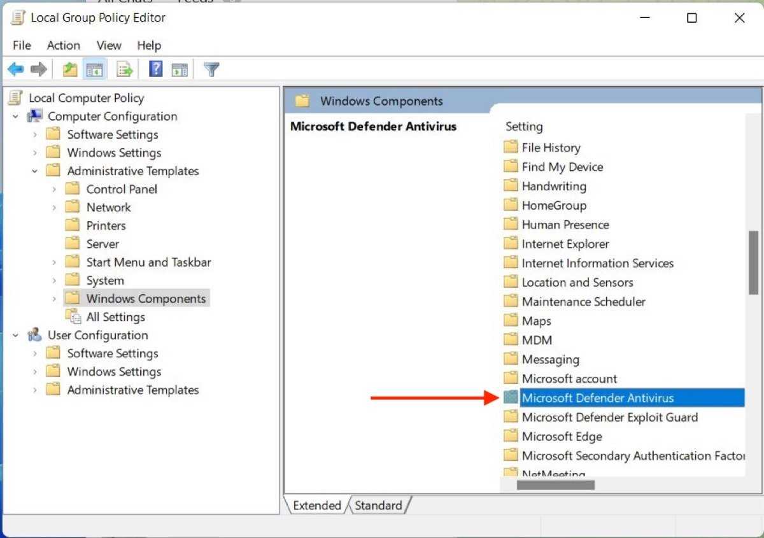Click the Microsoft Edge folder icon
764x538 pixels.
pyautogui.click(x=511, y=437)
